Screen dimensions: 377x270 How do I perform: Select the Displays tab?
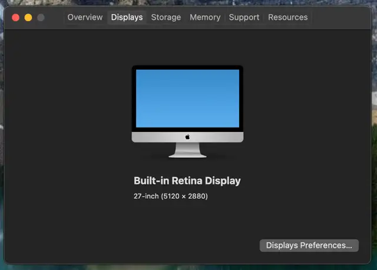[x=127, y=17]
